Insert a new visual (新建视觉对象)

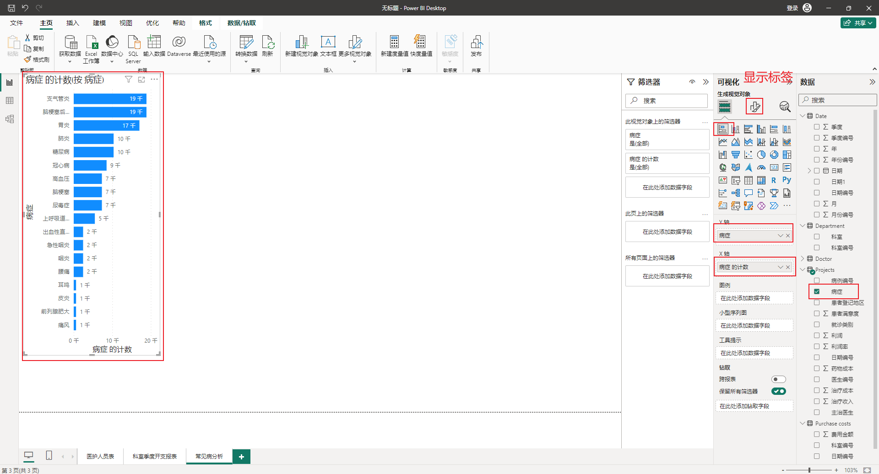tap(301, 42)
